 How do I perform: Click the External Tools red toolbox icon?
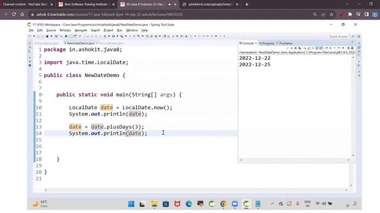[x=122, y=36]
